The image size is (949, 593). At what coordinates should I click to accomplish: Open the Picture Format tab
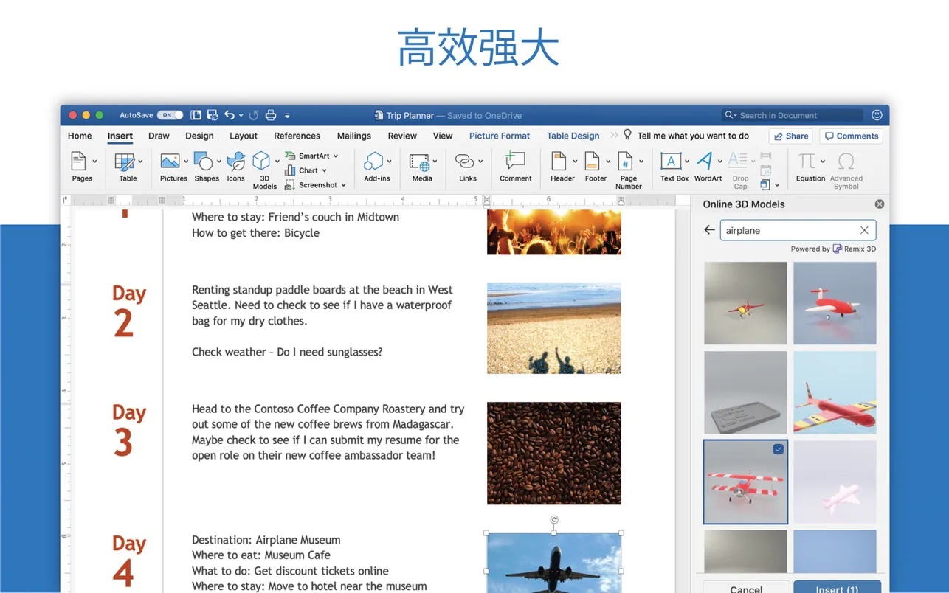500,136
